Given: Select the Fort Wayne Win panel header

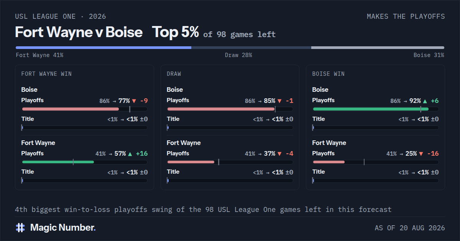Looking at the screenshot, I should click(x=46, y=74).
